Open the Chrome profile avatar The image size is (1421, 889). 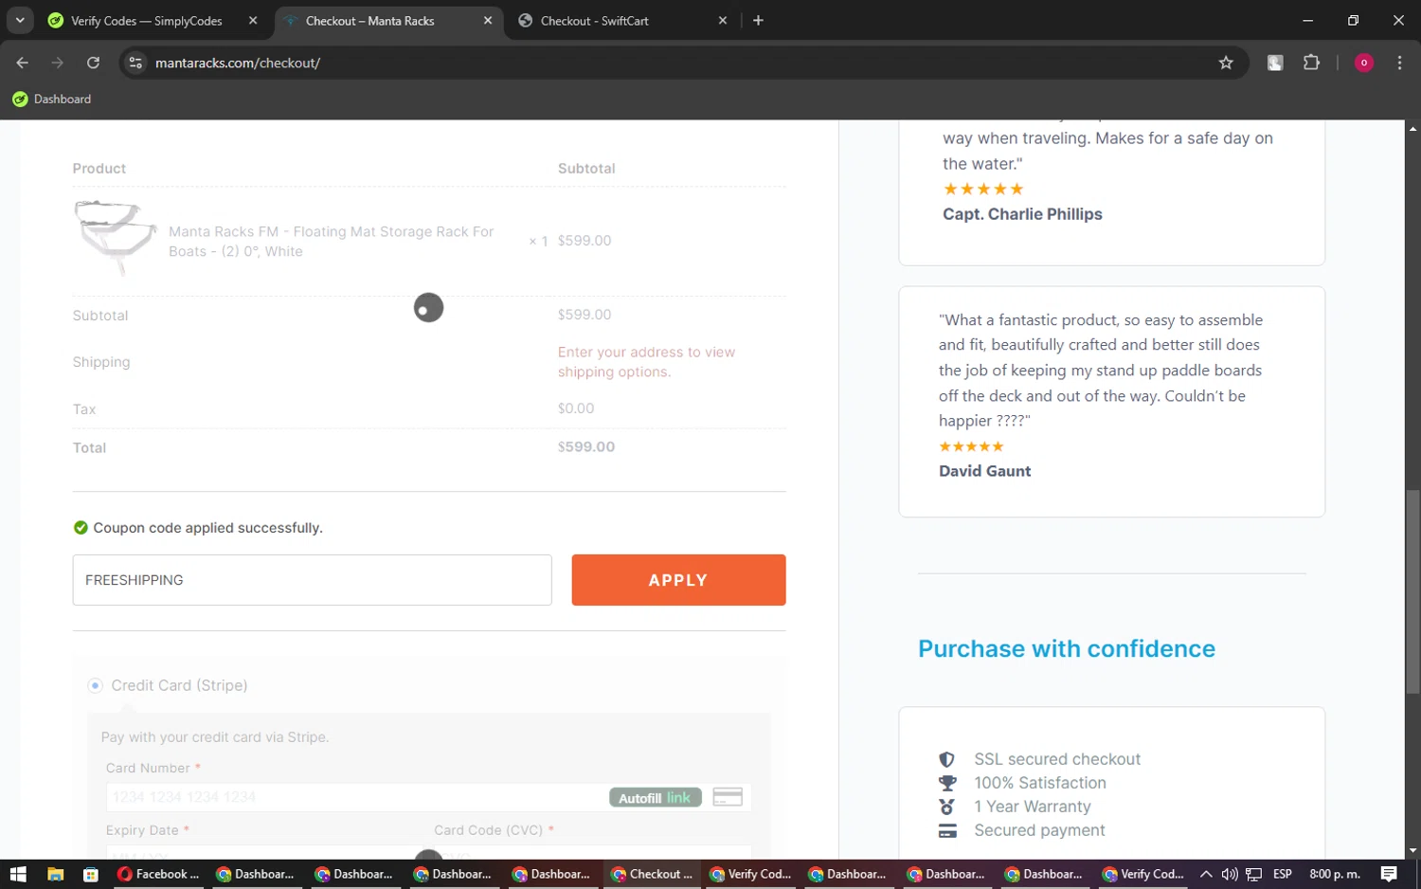click(1364, 63)
